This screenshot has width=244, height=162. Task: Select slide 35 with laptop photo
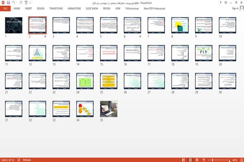point(109,109)
